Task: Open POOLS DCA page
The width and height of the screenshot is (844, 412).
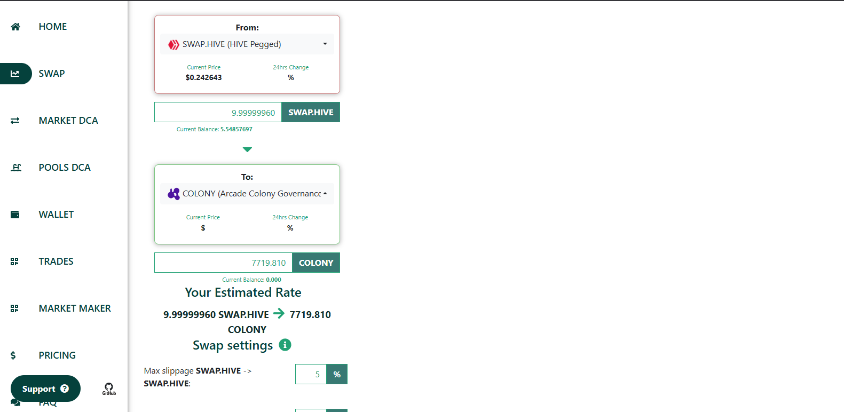Action: (x=65, y=168)
